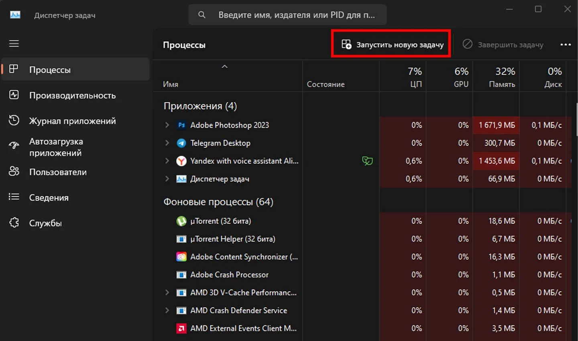This screenshot has width=578, height=341.
Task: Expand the Adobe Photoshop 2023 process group
Action: pyautogui.click(x=167, y=125)
